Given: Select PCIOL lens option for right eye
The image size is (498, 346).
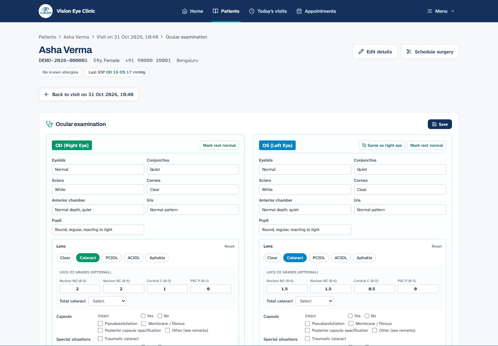Looking at the screenshot, I should pyautogui.click(x=112, y=258).
